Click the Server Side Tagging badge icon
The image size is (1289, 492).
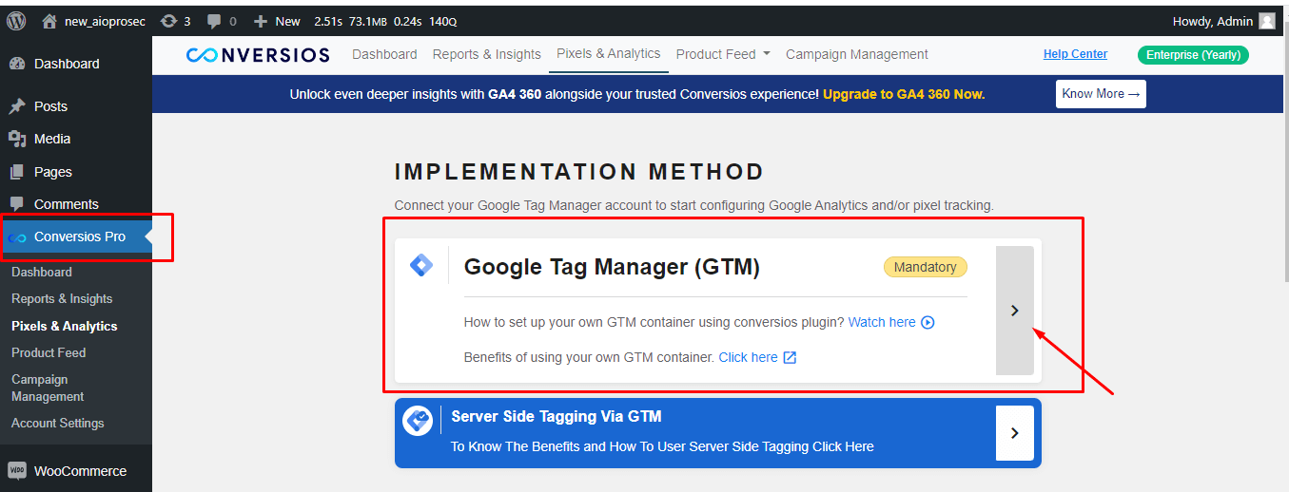coord(418,421)
